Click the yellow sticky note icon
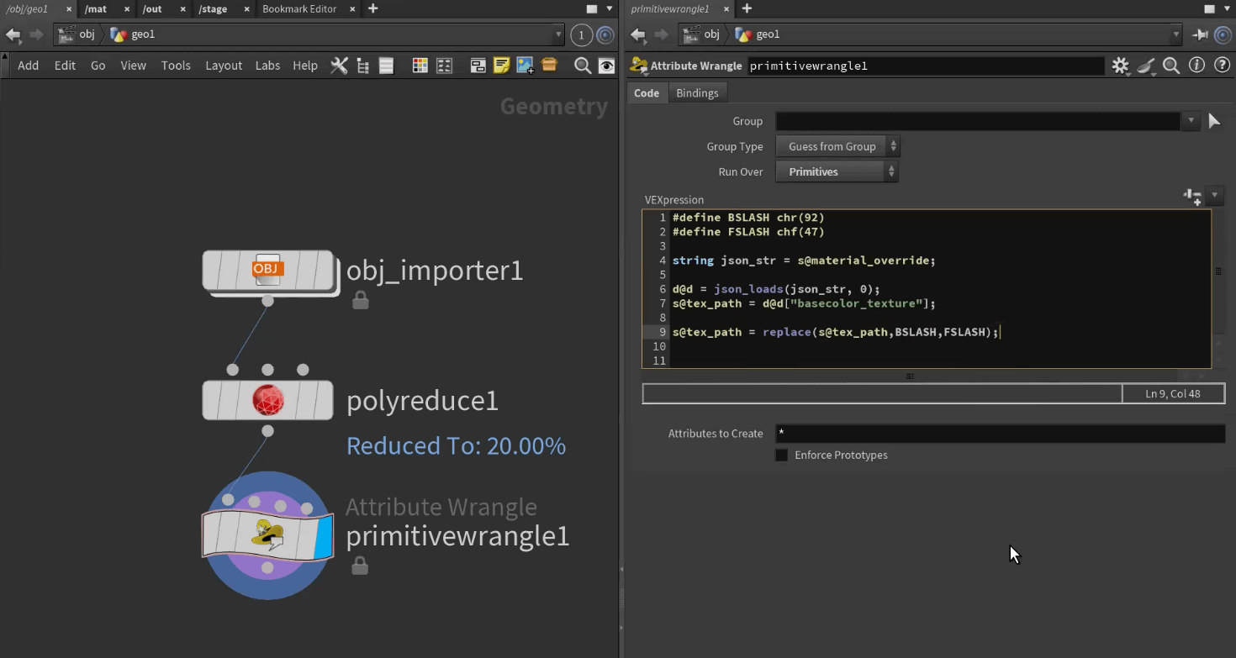This screenshot has height=658, width=1236. [x=502, y=66]
